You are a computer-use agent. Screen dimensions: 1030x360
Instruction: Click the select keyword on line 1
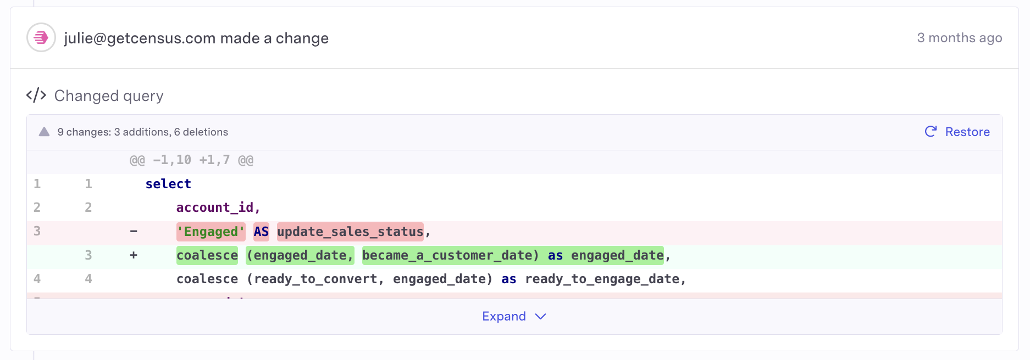tap(168, 184)
